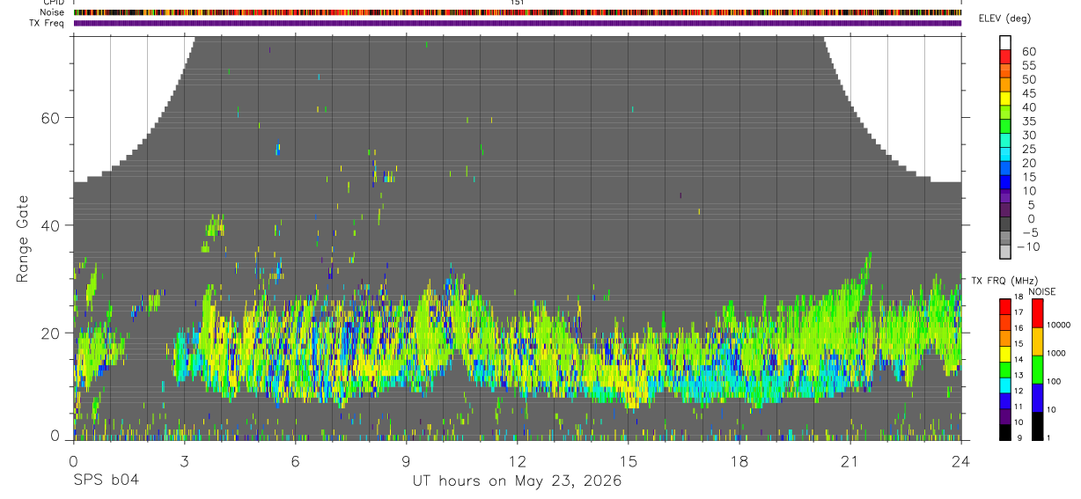Click the multicolored Noise strip bar
The width and height of the screenshot is (1081, 499).
[518, 12]
